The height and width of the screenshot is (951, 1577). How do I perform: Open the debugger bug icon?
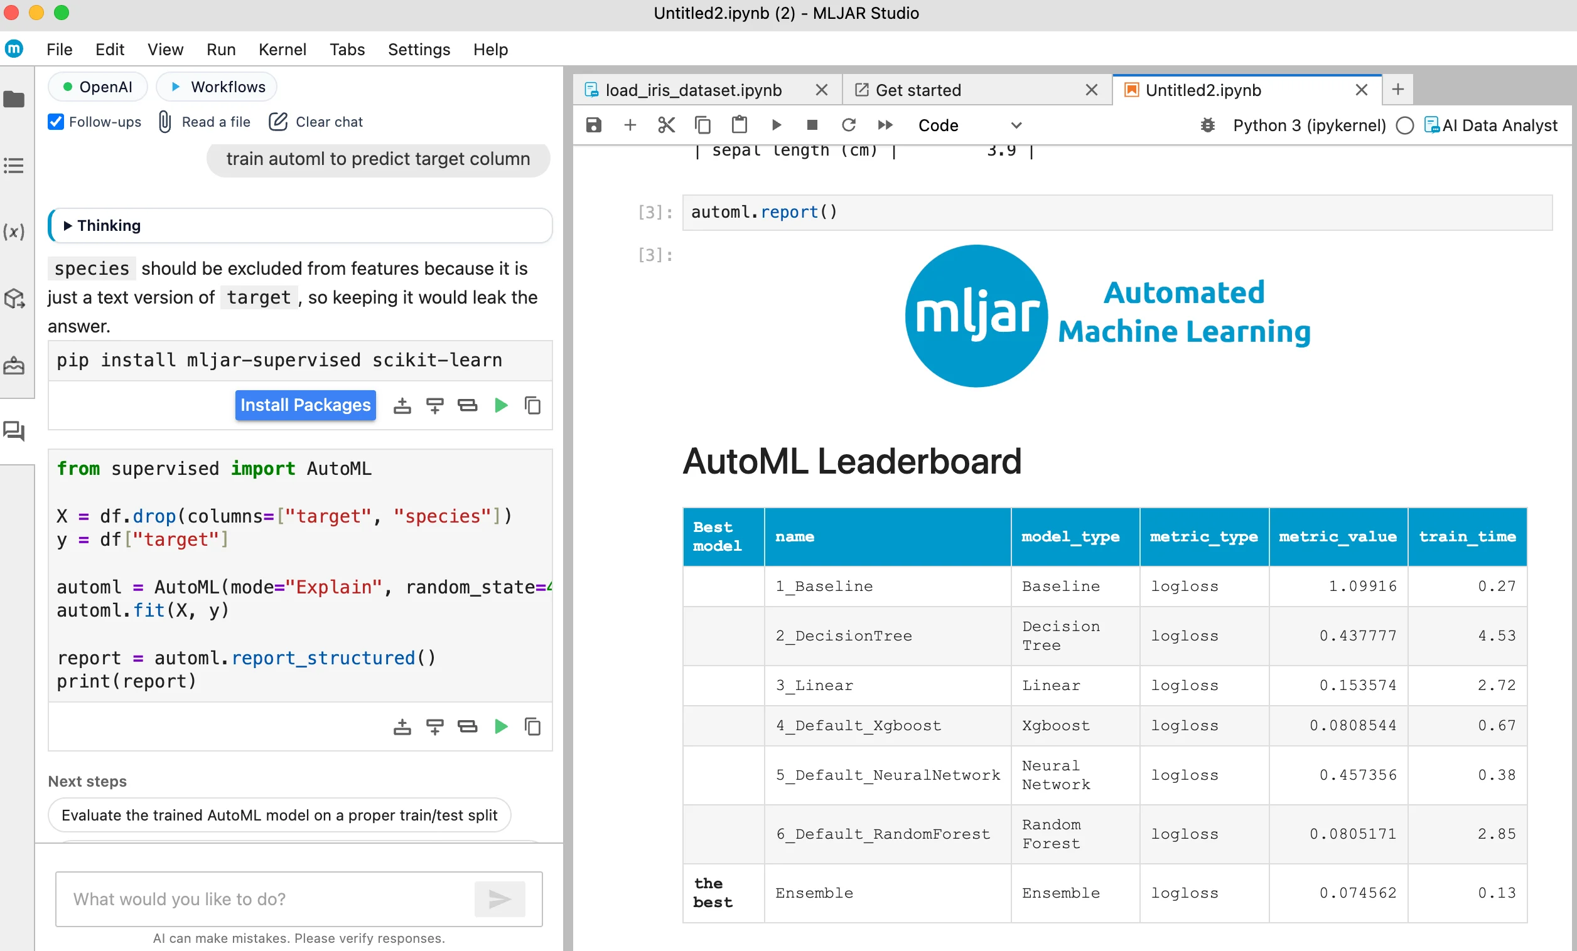[1208, 125]
